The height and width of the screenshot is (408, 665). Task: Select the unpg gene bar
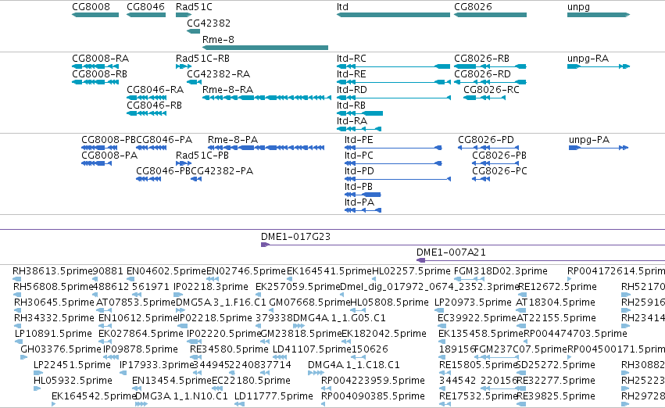click(599, 15)
